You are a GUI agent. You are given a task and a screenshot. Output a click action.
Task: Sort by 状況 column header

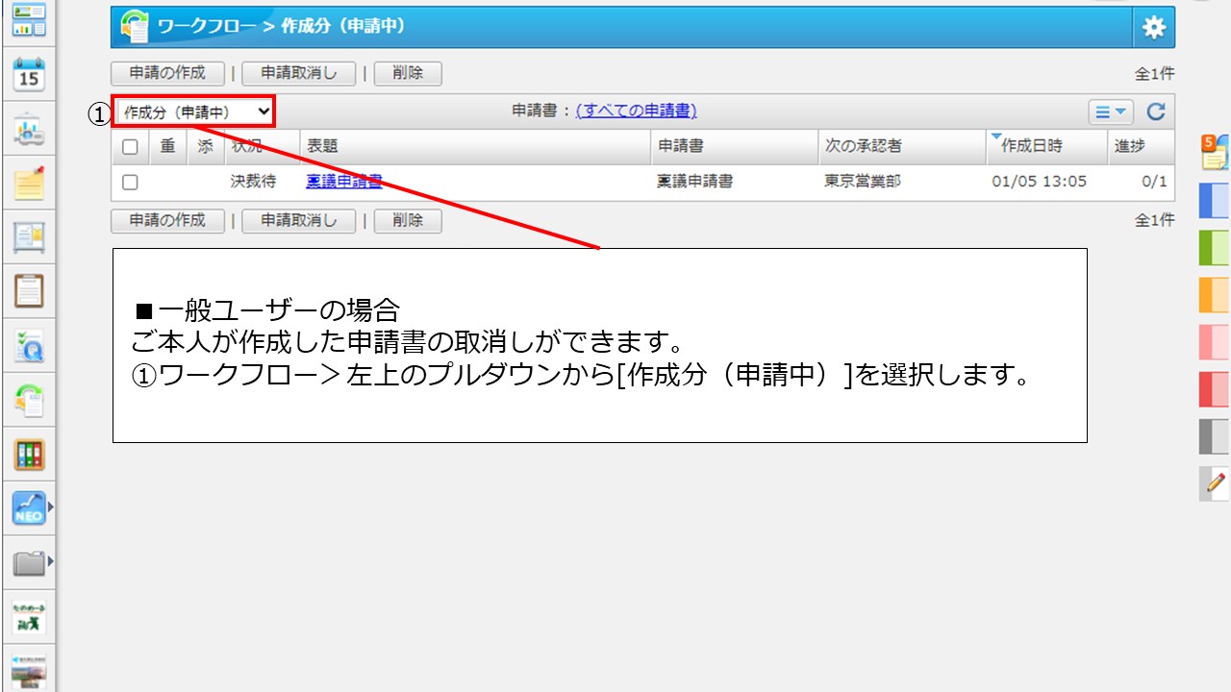[247, 146]
